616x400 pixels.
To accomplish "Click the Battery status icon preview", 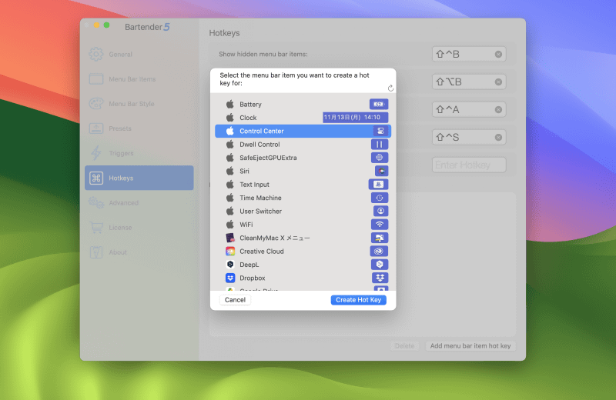I will pyautogui.click(x=379, y=104).
